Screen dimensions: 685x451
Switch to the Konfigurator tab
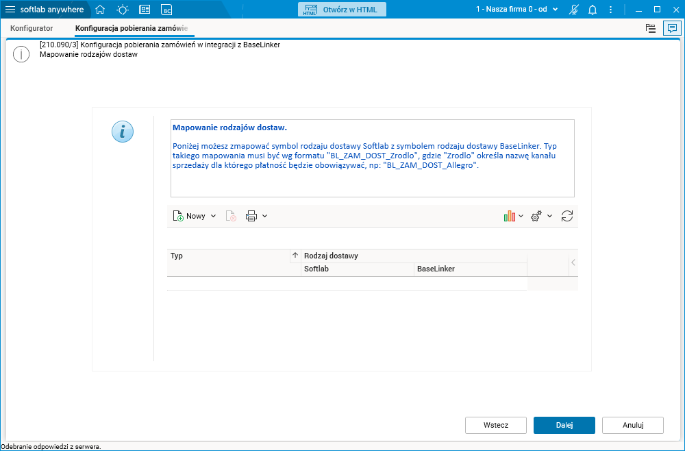(32, 28)
